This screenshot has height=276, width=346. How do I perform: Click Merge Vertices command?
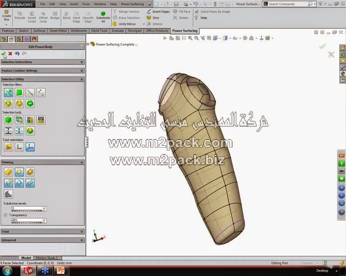[126, 11]
